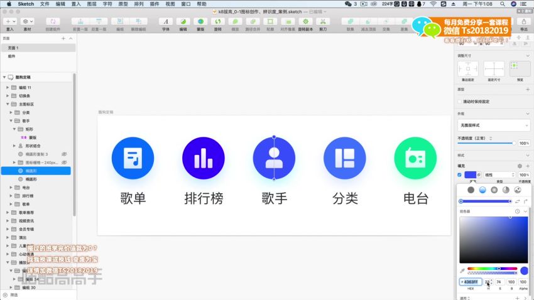Select the 剪刀 scissors tool
534x300 pixels.
[323, 21]
